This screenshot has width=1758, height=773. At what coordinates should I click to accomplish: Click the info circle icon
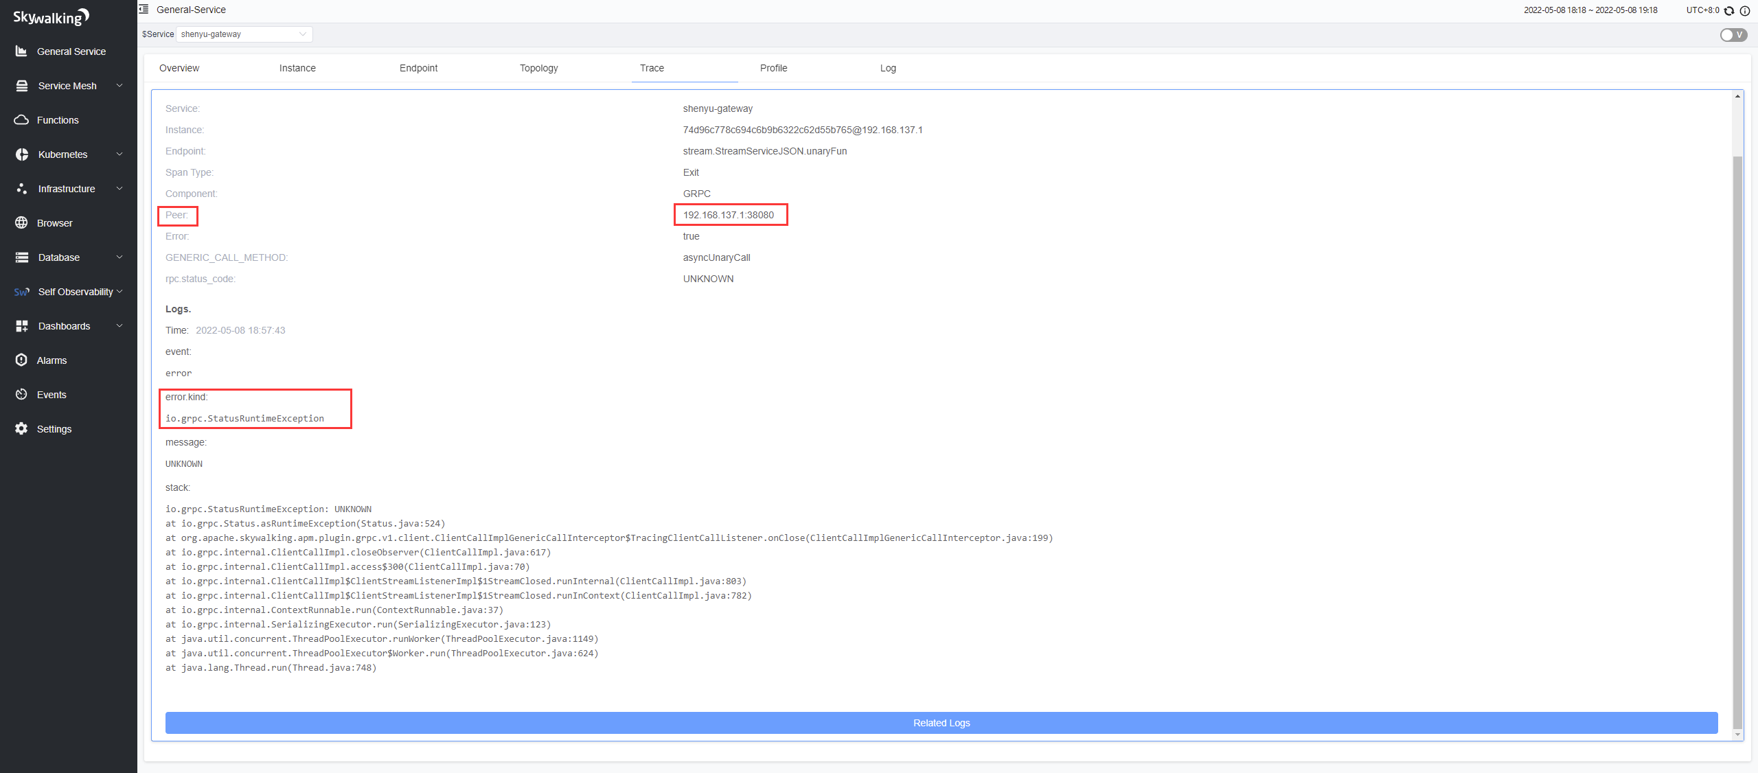tap(1745, 10)
